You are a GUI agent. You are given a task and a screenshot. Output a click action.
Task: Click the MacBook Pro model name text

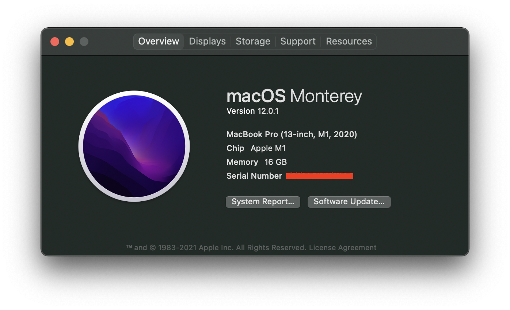[x=292, y=134]
